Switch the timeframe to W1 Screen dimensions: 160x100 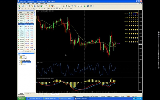(x=68, y=9)
